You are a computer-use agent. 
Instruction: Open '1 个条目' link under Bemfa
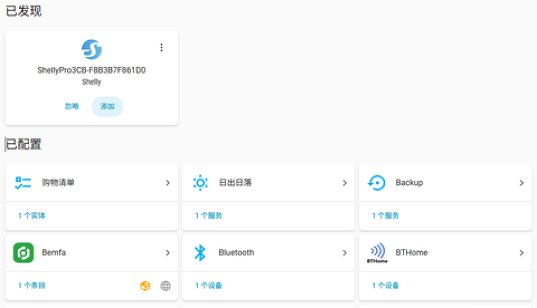point(31,286)
